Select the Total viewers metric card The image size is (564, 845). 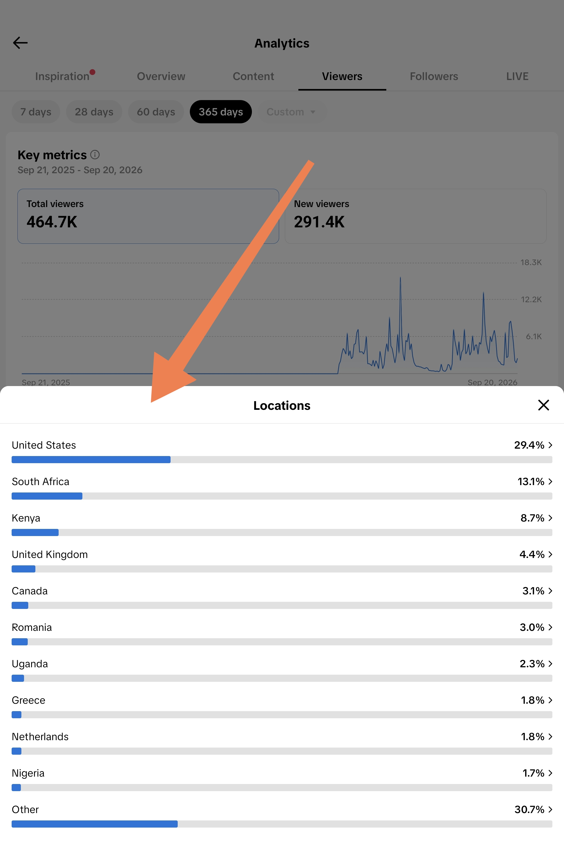click(x=148, y=216)
